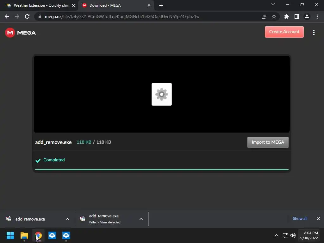Close the Download - MEGA tab
The image size is (324, 243).
(x=149, y=5)
